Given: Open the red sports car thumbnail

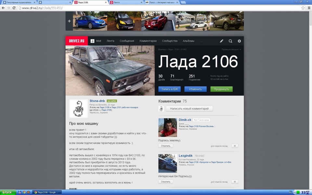Looking at the screenshot, I should (158, 21).
